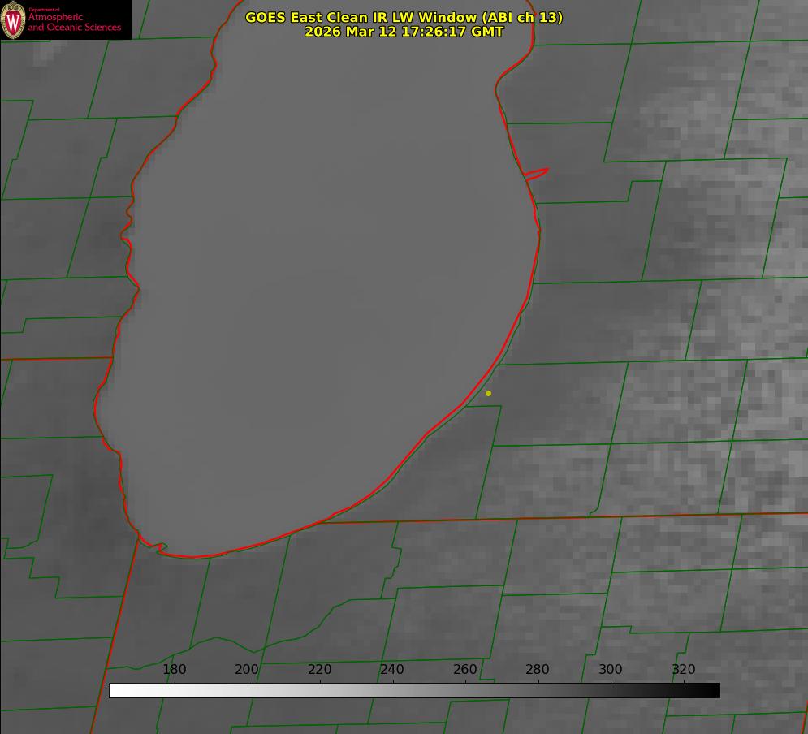
Task: Click the yellow dot marker near the shoreline
Action: click(488, 394)
